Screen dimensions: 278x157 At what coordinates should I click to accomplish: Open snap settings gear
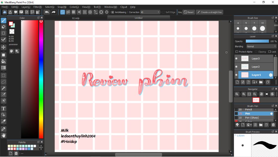[x=107, y=12]
